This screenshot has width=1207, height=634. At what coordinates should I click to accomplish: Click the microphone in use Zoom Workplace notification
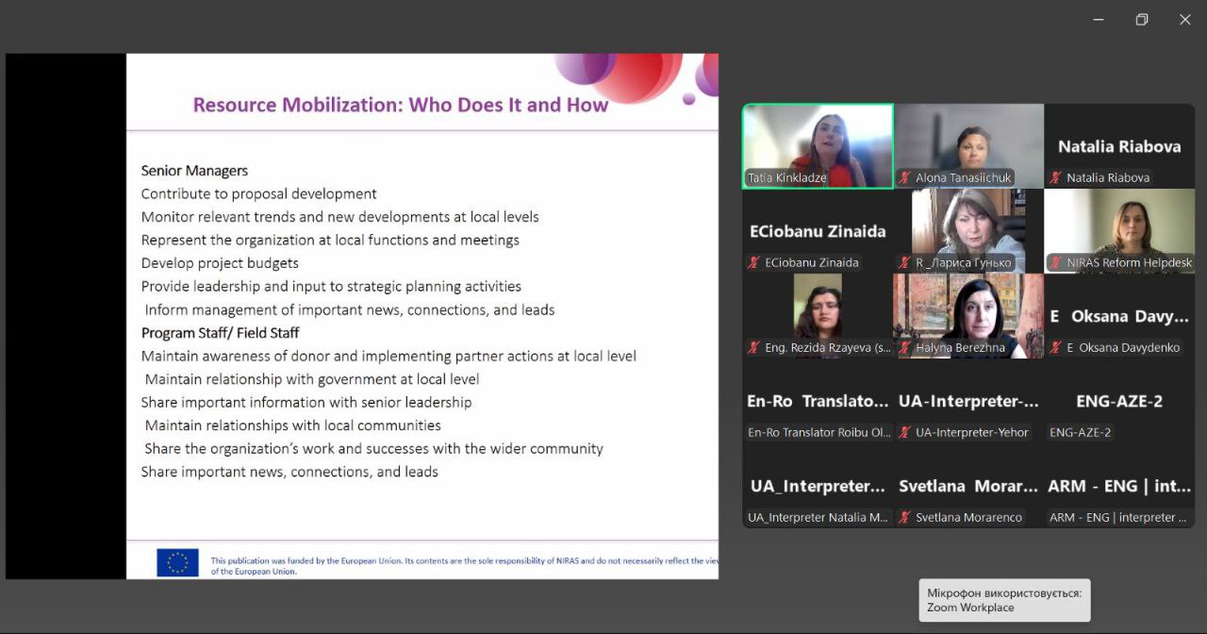1004,600
